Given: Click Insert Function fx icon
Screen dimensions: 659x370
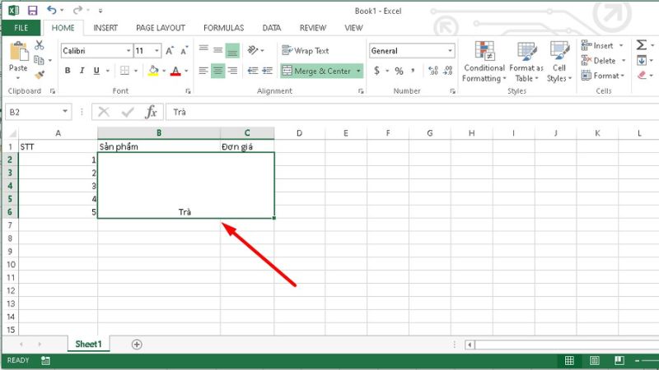Looking at the screenshot, I should pyautogui.click(x=151, y=112).
